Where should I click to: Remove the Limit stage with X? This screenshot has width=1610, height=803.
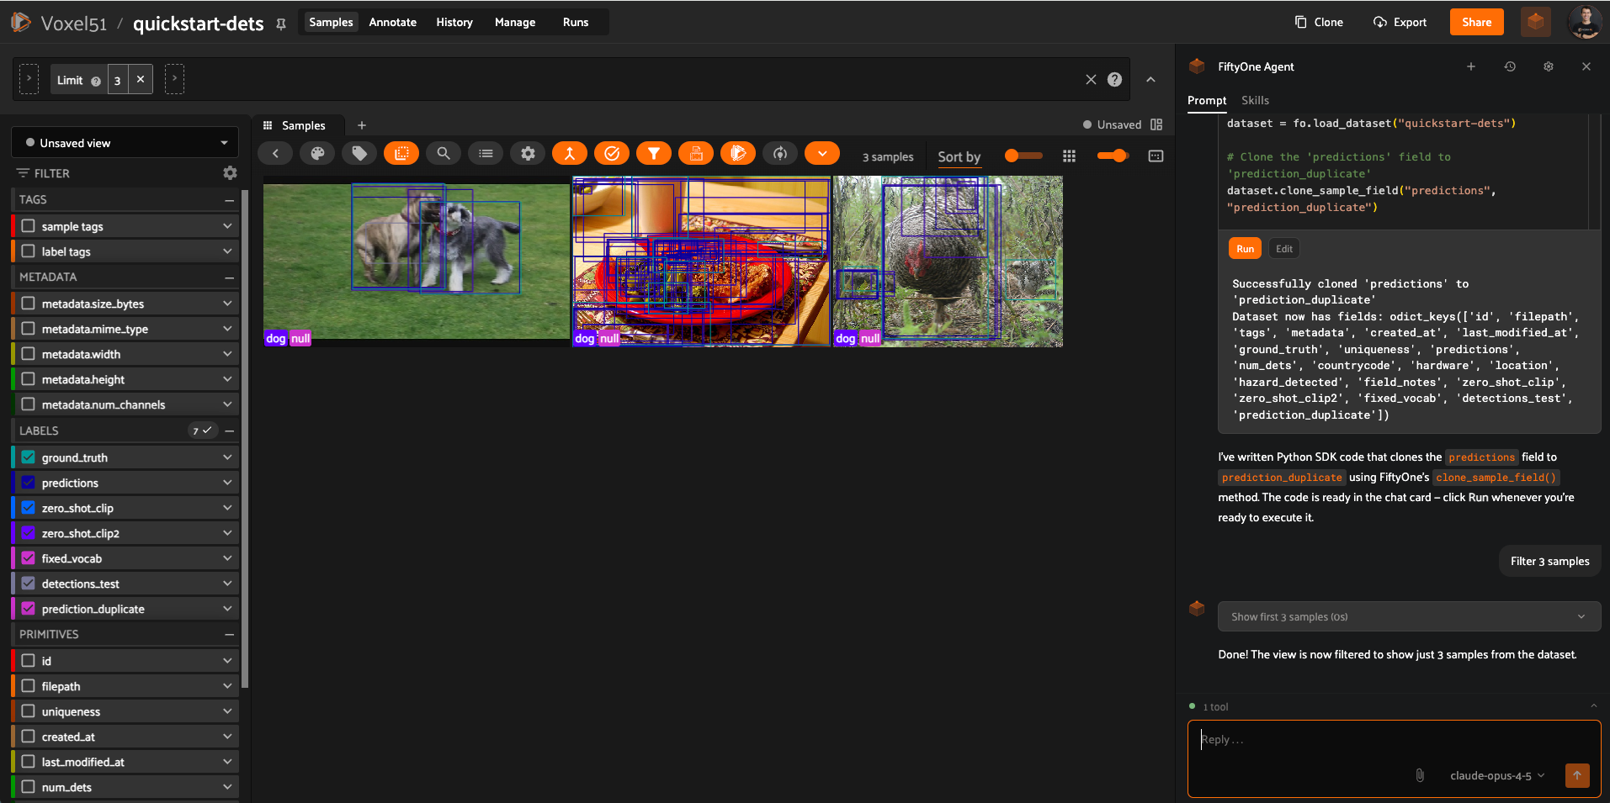tap(141, 79)
